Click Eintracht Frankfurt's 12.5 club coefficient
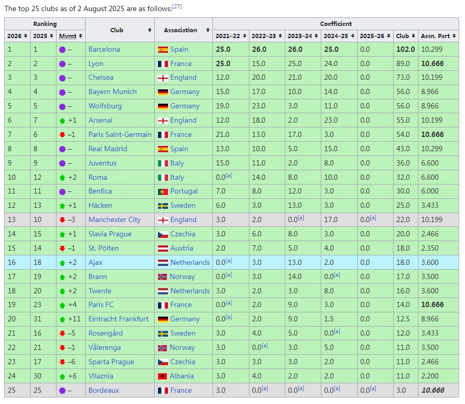This screenshot has height=404, width=465. pyautogui.click(x=403, y=319)
